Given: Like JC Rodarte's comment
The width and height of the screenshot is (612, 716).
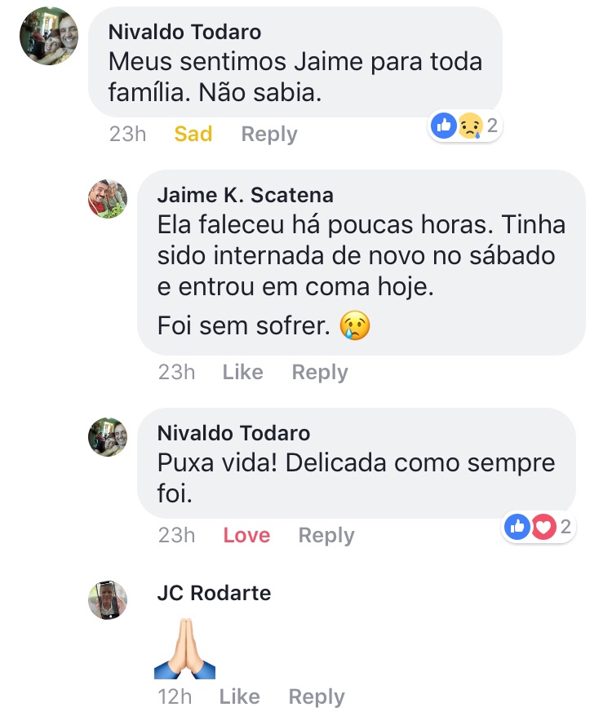Looking at the screenshot, I should click(x=239, y=697).
